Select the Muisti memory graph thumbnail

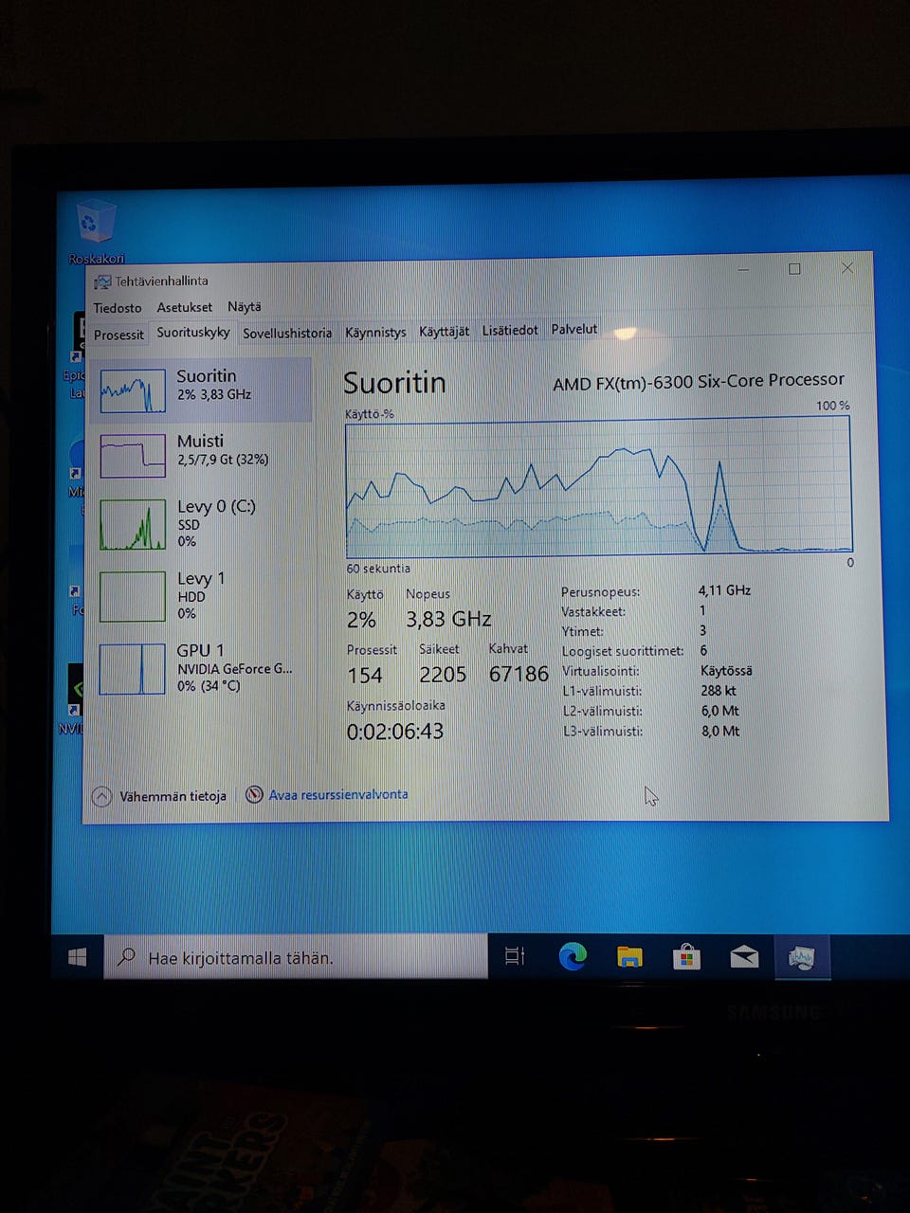tap(133, 456)
